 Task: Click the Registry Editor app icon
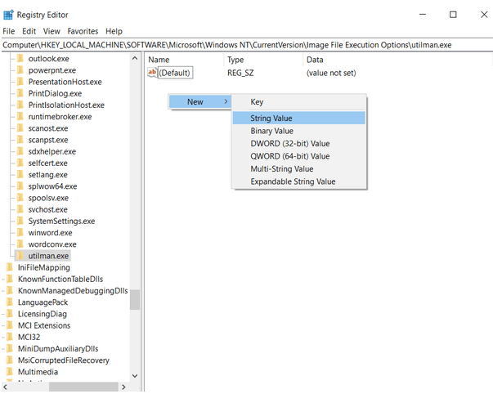pyautogui.click(x=8, y=15)
